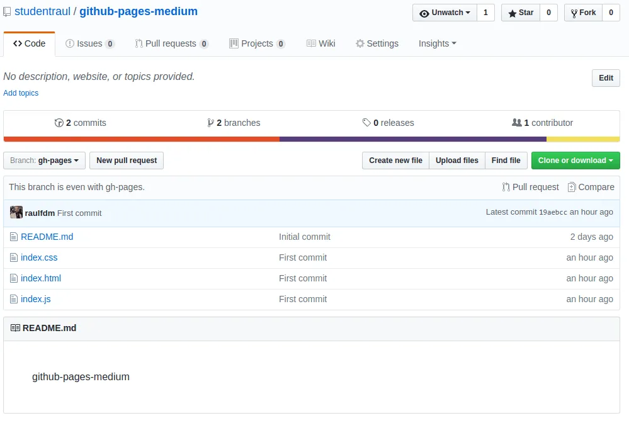Screen dimensions: 629x423
Task: Click the Add topics link
Action: coord(21,93)
